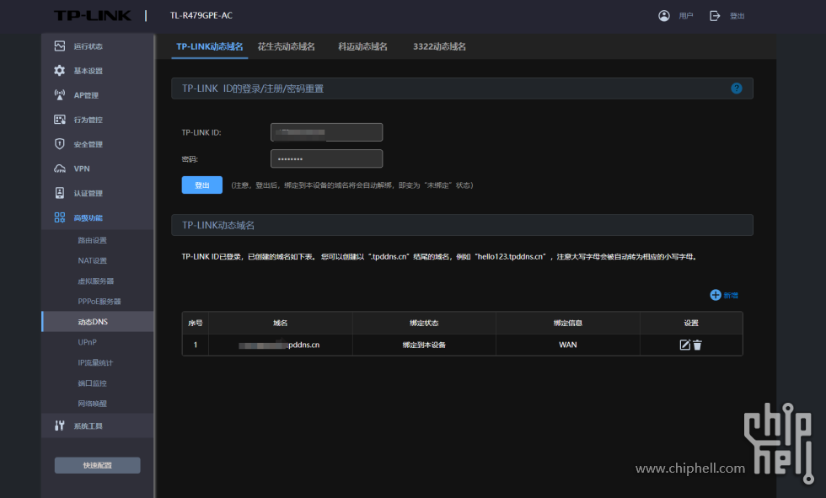Open 虚拟服务器 submenu item
Viewport: 826px width, 498px height.
coord(98,281)
